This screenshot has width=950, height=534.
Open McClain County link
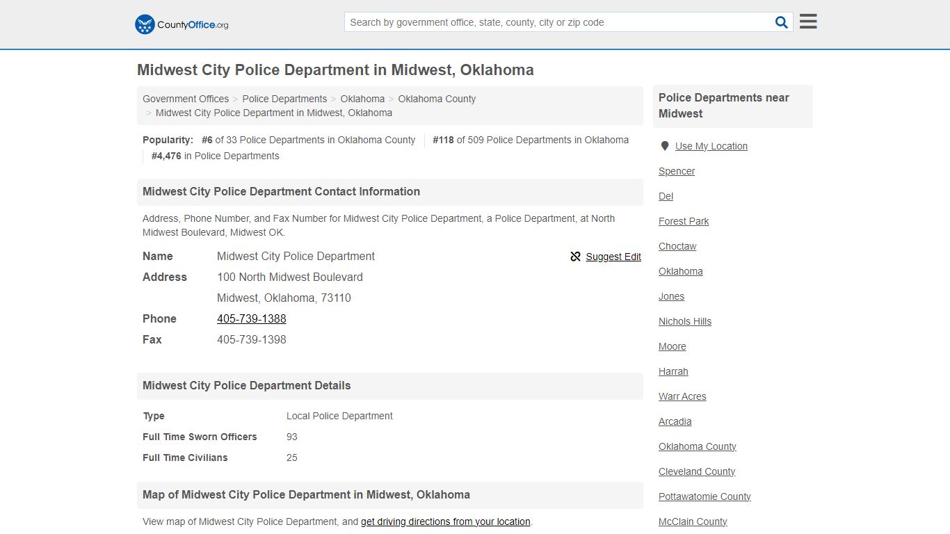[x=693, y=521]
